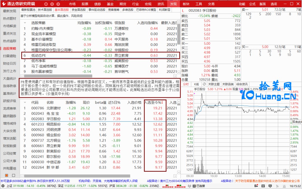Image resolution: width=302 pixels, height=189 pixels.
Task: Open the history clock icon beside K线
Action: [204, 84]
